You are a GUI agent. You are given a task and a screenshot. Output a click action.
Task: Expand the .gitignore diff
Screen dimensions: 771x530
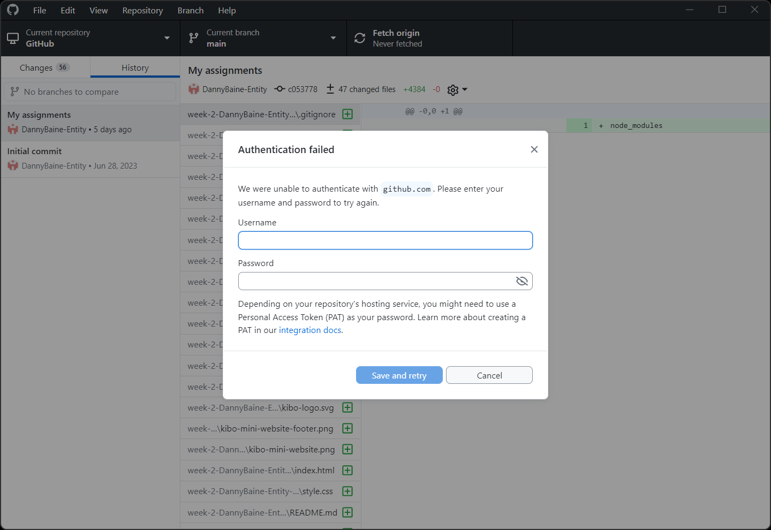[348, 114]
